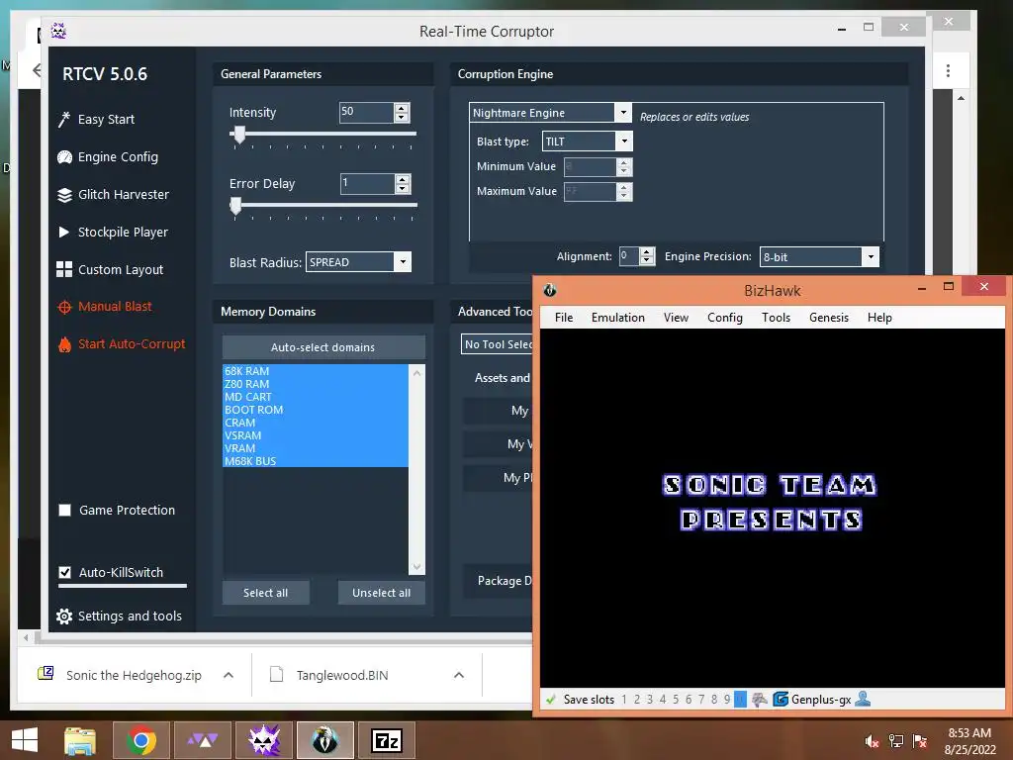Viewport: 1013px width, 760px height.
Task: Click Genplus-gx core icon in status bar
Action: (x=781, y=699)
